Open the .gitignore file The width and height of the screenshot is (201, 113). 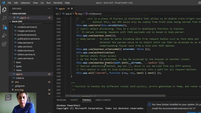click(19, 86)
